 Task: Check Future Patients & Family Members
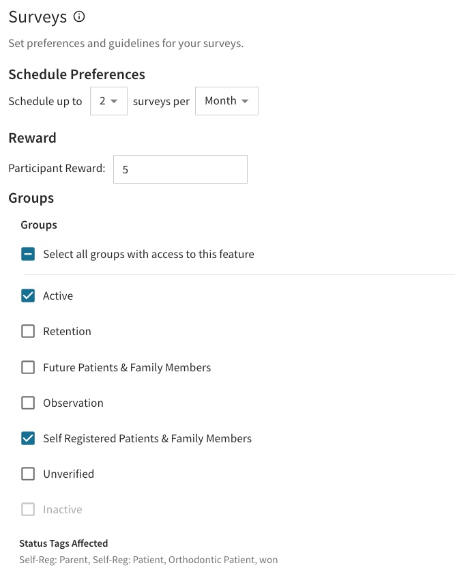(x=28, y=367)
